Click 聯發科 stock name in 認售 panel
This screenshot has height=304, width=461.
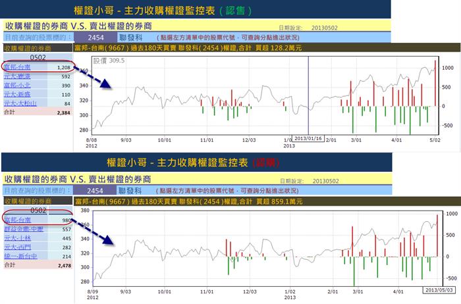click(x=131, y=38)
